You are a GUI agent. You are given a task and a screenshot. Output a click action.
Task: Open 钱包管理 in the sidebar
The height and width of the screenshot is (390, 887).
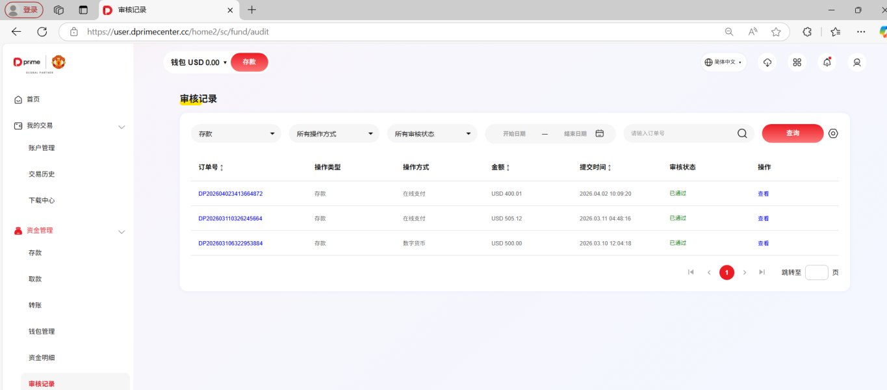[x=42, y=331]
